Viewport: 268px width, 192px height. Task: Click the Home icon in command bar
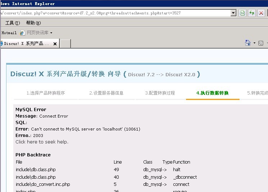[247, 43]
